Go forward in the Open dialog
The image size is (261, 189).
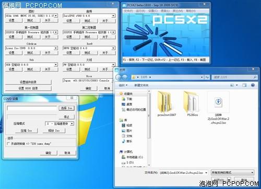(125, 77)
